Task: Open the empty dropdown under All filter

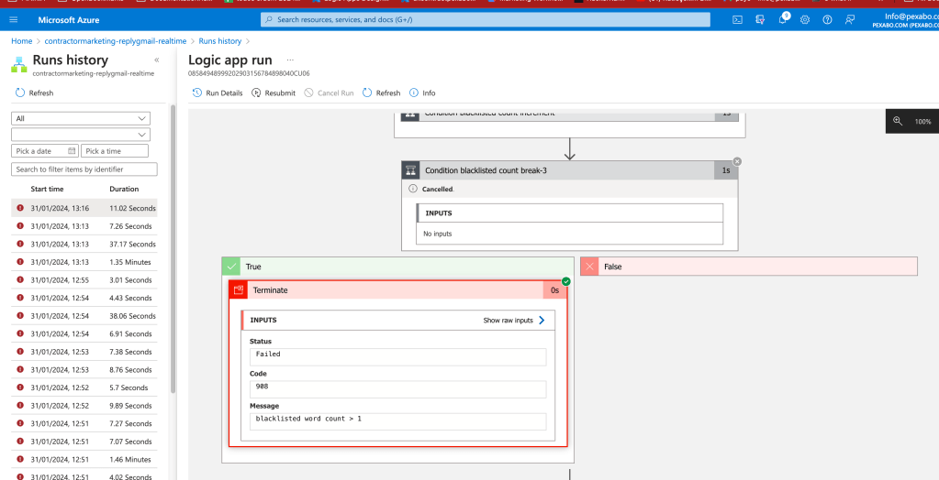Action: (x=81, y=135)
